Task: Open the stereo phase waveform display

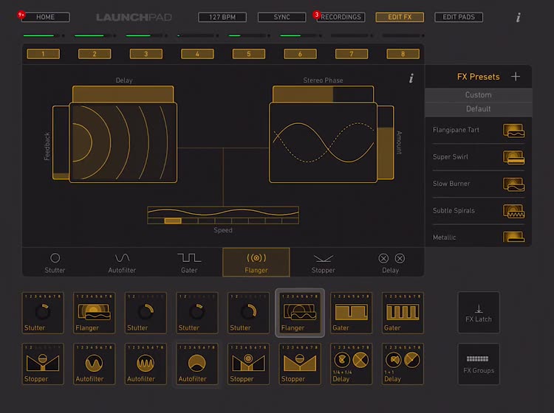Action: point(323,142)
